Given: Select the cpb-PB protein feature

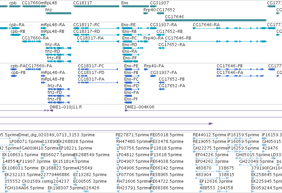Looking at the screenshot, I should (14, 76).
